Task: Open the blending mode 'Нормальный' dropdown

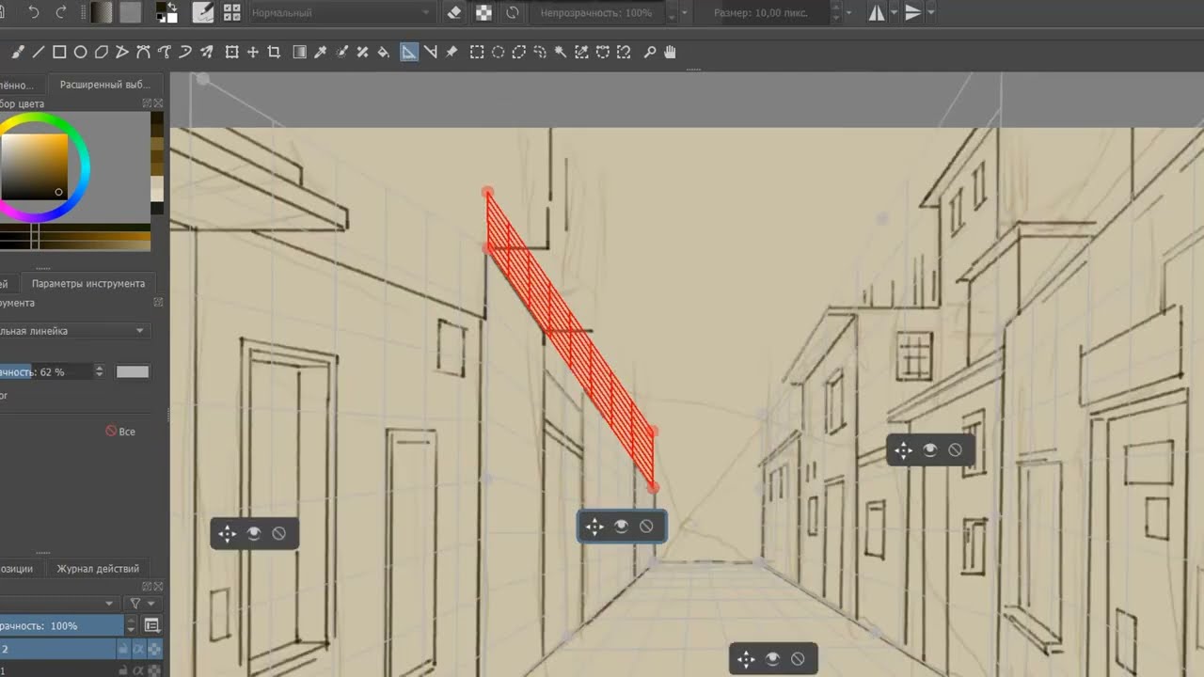Action: 342,12
